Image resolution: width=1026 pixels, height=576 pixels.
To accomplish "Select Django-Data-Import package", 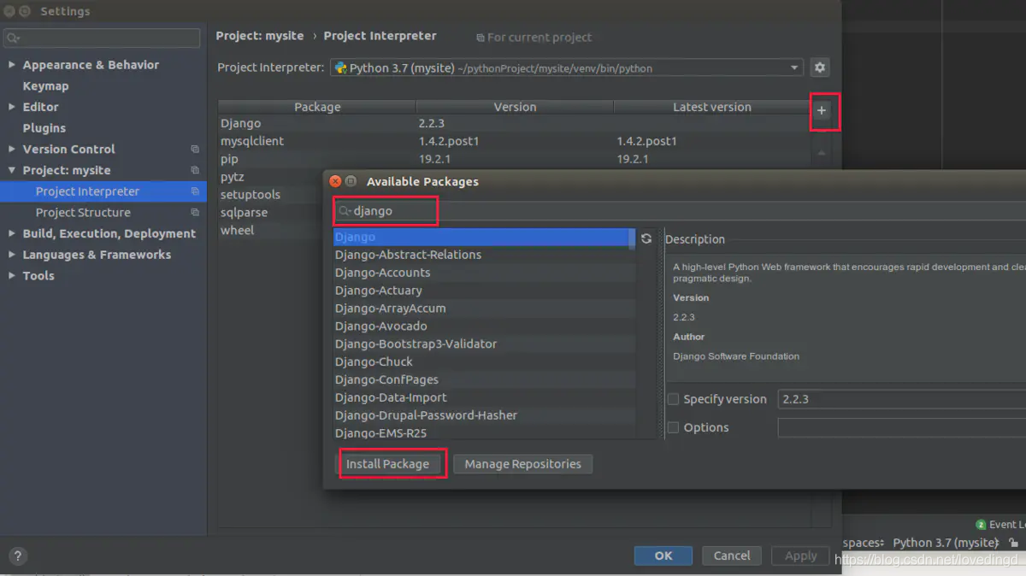I will [x=481, y=398].
